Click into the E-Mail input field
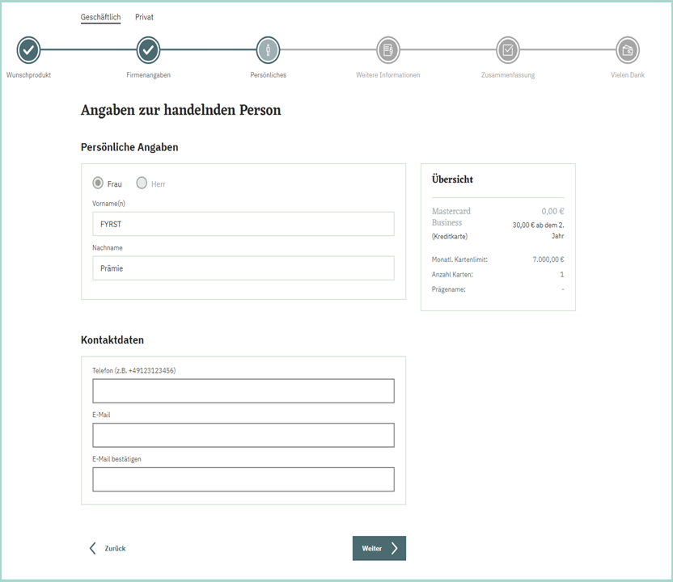 click(x=243, y=435)
